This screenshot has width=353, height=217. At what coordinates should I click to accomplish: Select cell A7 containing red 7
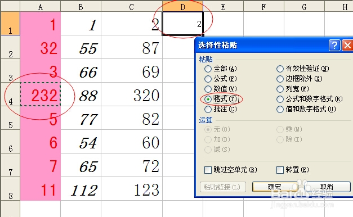[41, 165]
